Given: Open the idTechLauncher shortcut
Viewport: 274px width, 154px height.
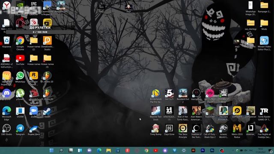Looking at the screenshot, I should point(170,111).
